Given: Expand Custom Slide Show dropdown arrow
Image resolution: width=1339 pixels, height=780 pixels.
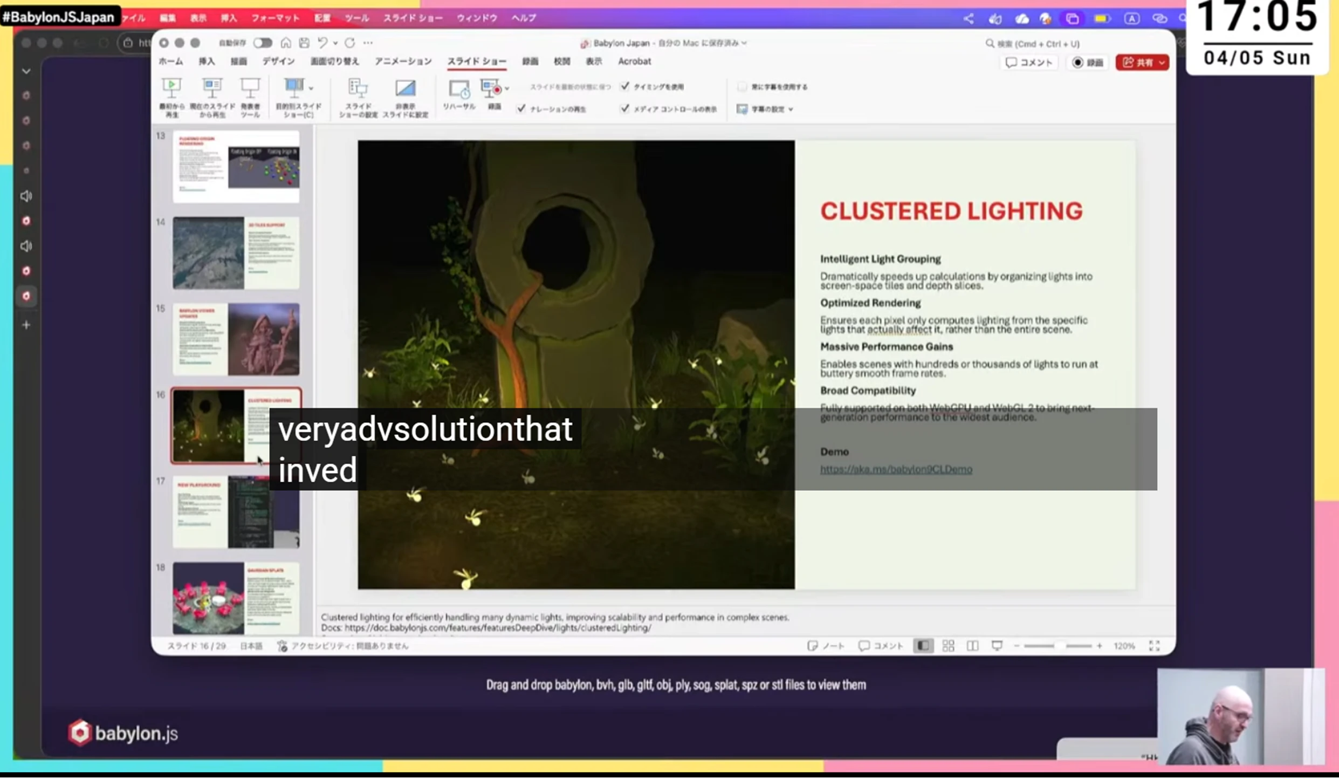Looking at the screenshot, I should click(x=312, y=88).
